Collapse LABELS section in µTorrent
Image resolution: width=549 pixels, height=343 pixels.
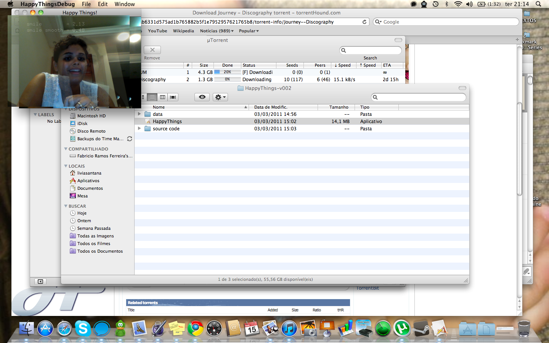pyautogui.click(x=35, y=115)
